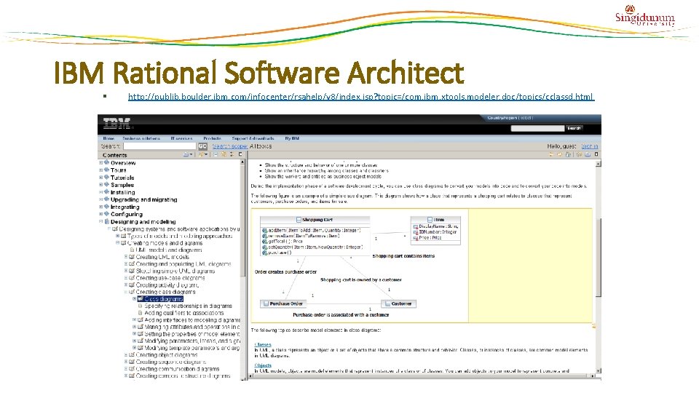Collapse the Designing and modeling node
This screenshot has height=393, width=699.
coord(100,221)
